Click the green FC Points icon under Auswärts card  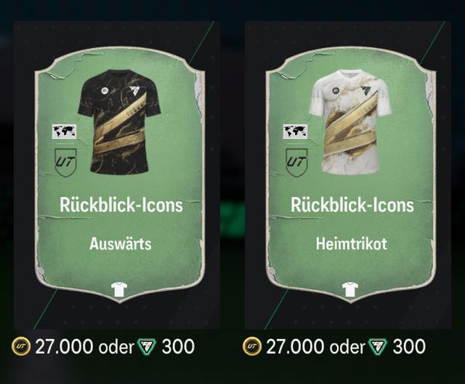146,347
